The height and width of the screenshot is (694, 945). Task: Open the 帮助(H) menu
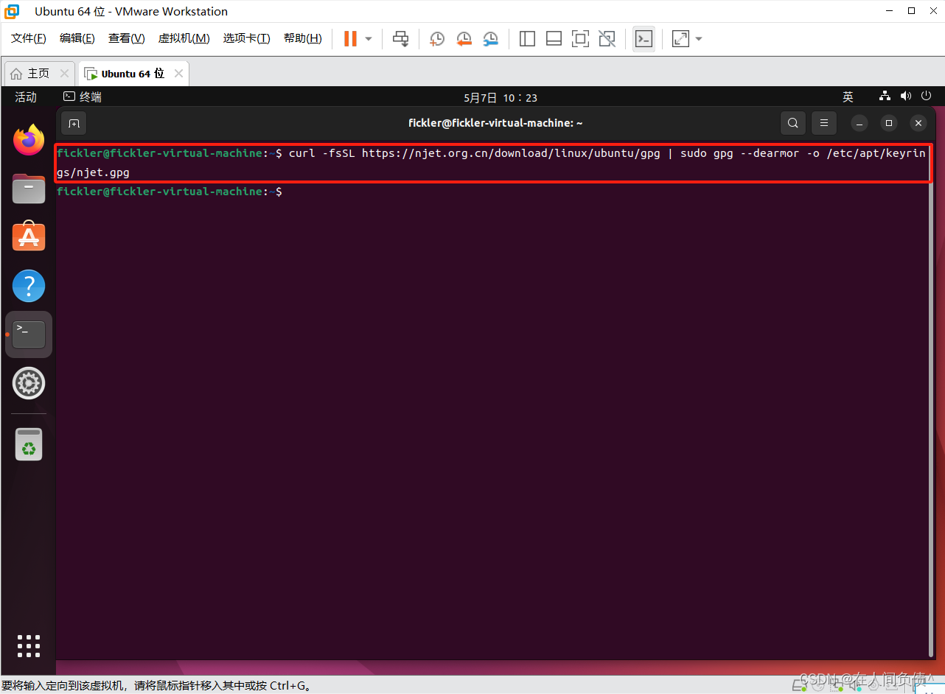303,38
